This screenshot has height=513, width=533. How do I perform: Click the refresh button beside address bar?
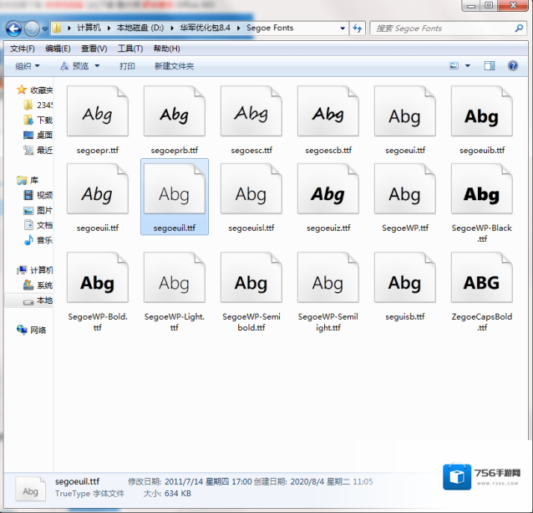point(358,28)
